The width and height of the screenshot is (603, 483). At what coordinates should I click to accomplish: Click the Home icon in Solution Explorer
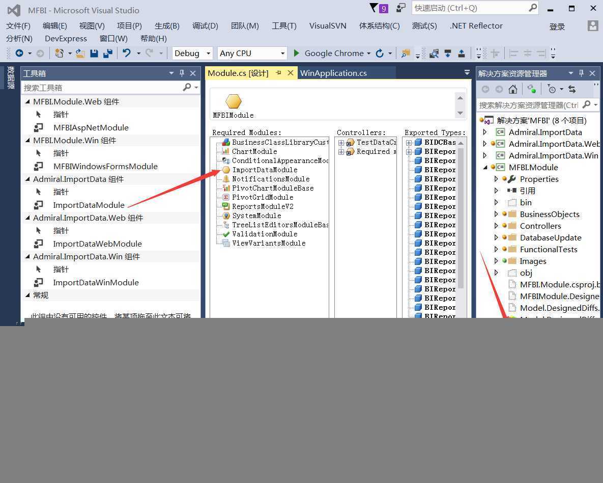[x=512, y=89]
